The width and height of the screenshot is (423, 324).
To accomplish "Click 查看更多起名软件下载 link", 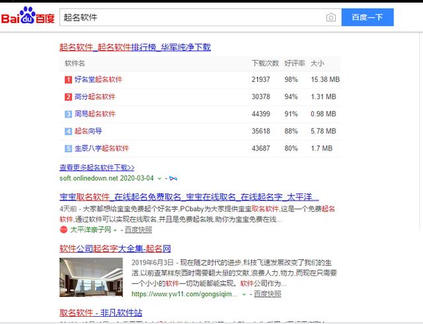I will [97, 168].
